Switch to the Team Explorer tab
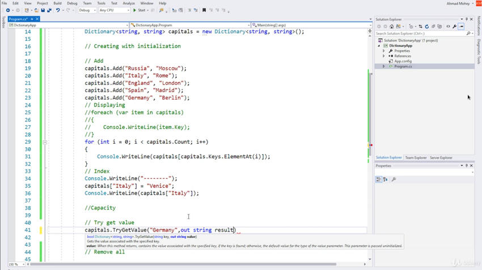Screen dimensions: 482x270 click(416, 158)
